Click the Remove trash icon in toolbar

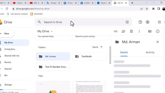131,31
